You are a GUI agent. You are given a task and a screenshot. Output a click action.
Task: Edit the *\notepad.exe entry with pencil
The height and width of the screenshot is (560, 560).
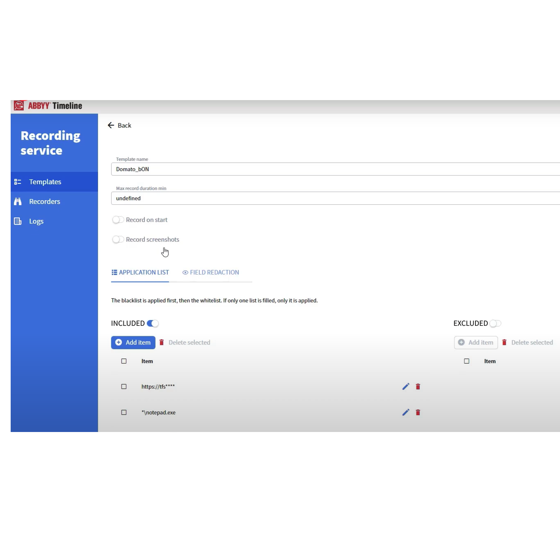406,412
